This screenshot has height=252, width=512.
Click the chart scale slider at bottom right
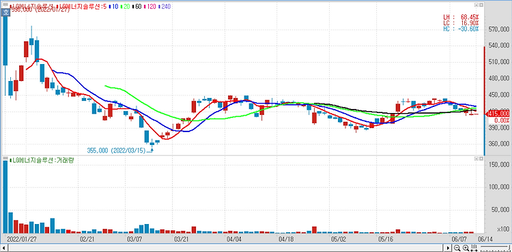[x=495, y=249]
